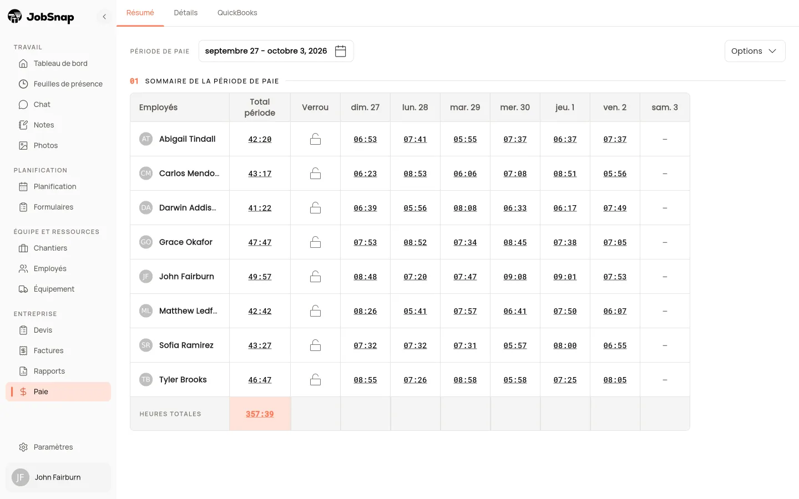Open the Tableau de bord home icon

pos(23,63)
